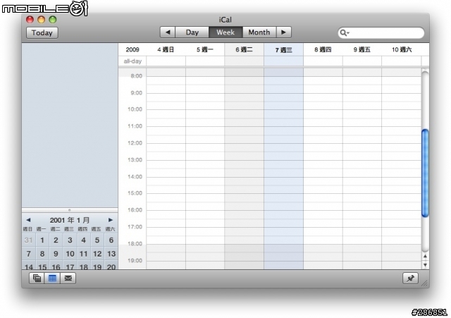The height and width of the screenshot is (318, 451).
Task: Click the scrollbar down arrow
Action: [425, 264]
